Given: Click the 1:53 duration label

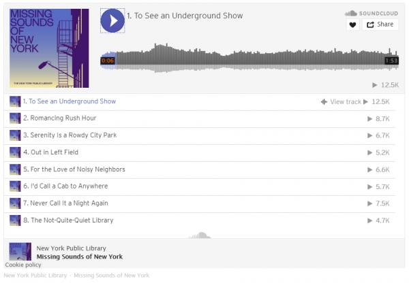Looking at the screenshot, I should point(392,61).
